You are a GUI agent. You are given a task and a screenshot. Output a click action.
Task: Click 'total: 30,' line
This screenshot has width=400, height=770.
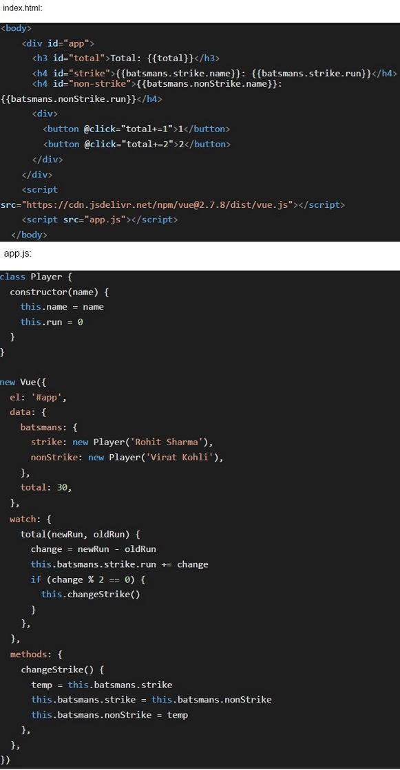46,488
